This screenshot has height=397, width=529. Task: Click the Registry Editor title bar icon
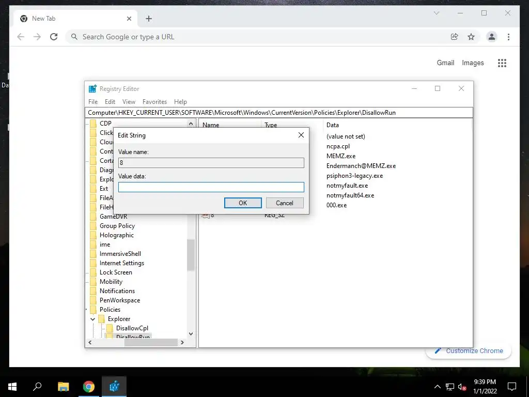[x=92, y=89]
